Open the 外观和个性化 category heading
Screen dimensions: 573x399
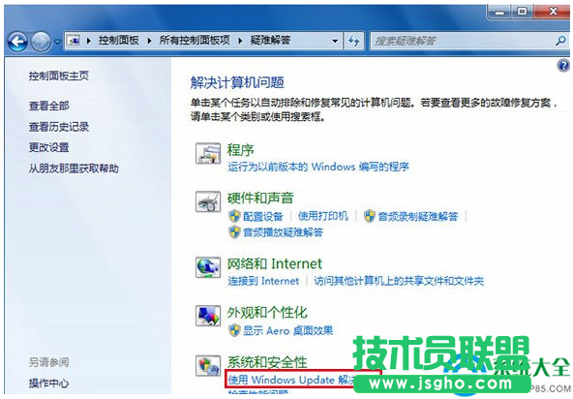tap(267, 313)
